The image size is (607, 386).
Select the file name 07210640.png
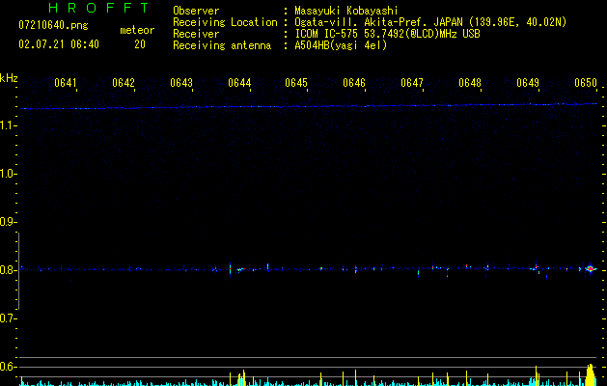(53, 25)
